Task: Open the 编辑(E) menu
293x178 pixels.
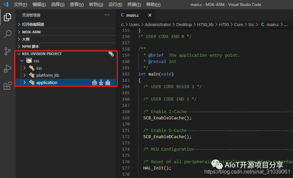Action: coord(39,5)
